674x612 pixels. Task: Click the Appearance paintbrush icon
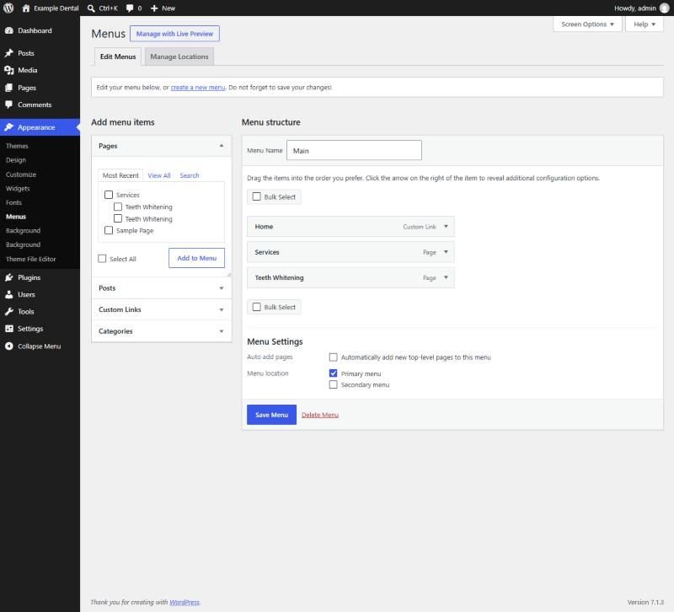[9, 127]
